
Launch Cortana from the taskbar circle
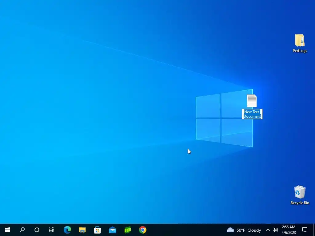tap(37, 230)
